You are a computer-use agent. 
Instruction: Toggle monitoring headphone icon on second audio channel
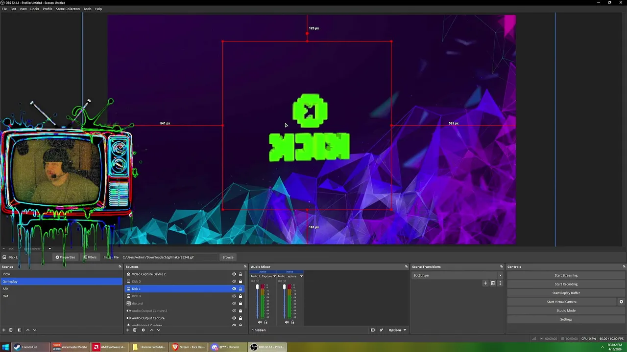292,322
